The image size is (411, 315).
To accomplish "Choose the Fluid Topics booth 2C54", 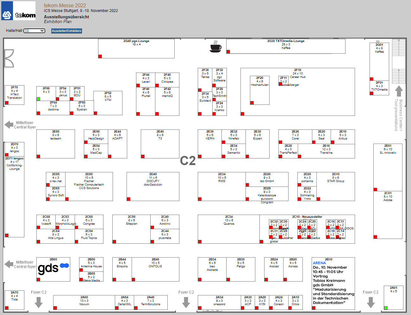I will click(x=89, y=236).
